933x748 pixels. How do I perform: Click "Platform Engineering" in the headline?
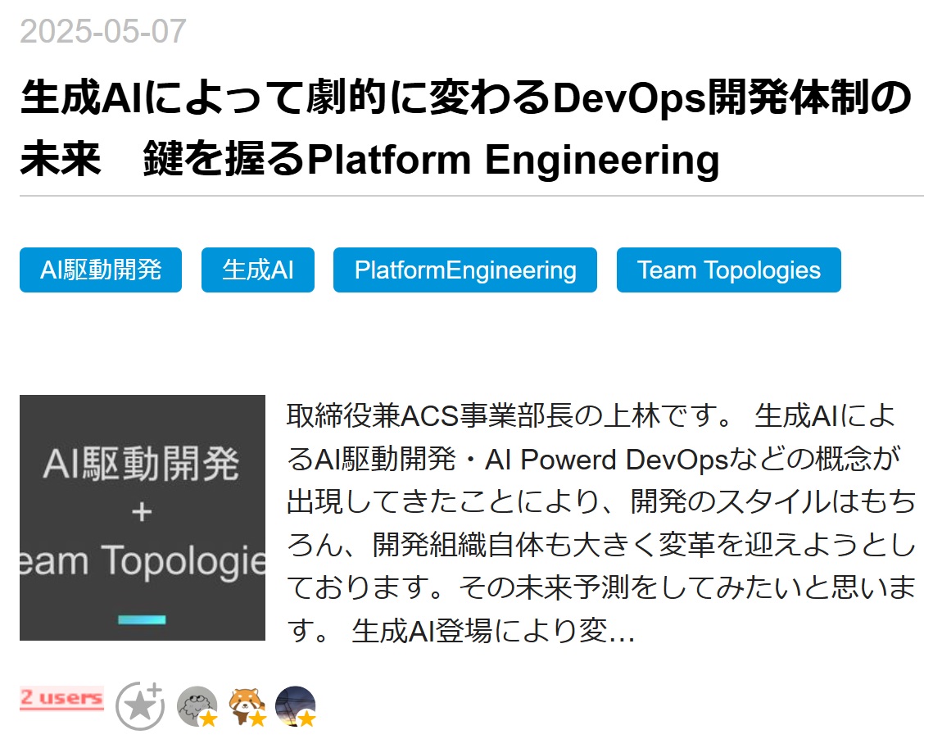pyautogui.click(x=513, y=160)
